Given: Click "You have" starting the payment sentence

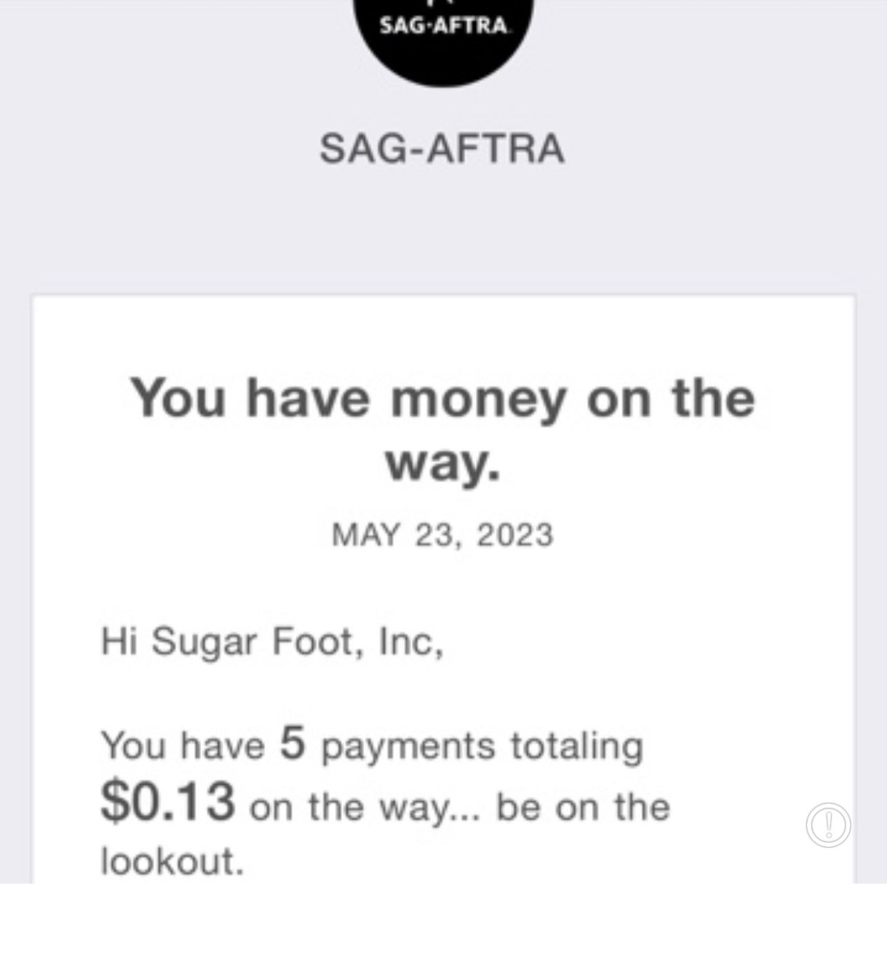Looking at the screenshot, I should (183, 746).
